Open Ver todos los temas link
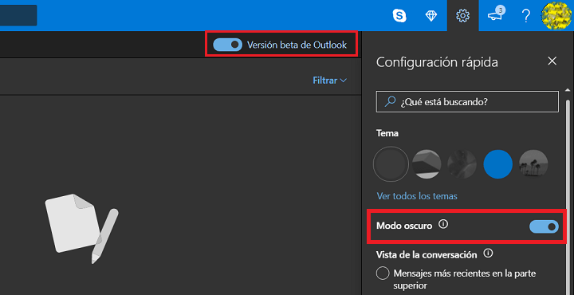Image resolution: width=574 pixels, height=295 pixels. point(417,196)
